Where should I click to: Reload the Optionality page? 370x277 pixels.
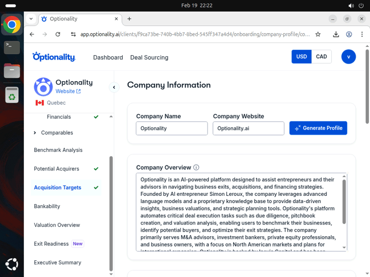click(x=58, y=34)
